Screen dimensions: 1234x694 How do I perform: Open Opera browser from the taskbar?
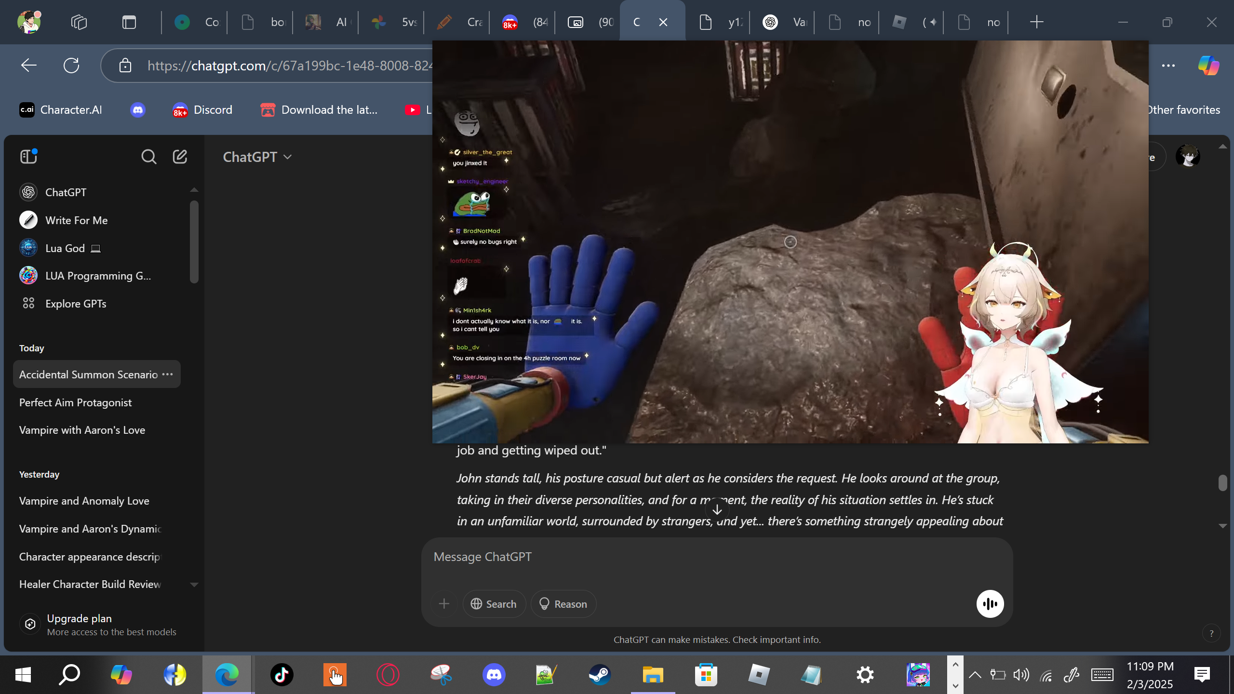pyautogui.click(x=388, y=675)
